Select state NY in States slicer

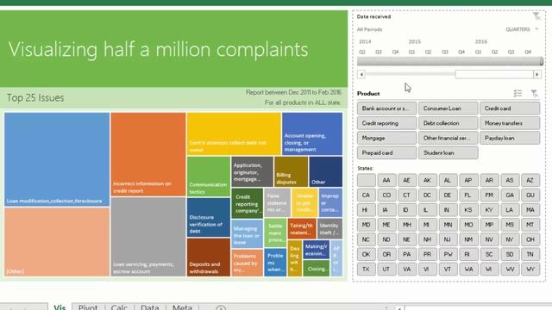tap(510, 239)
